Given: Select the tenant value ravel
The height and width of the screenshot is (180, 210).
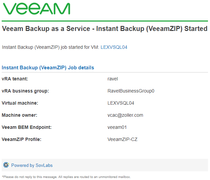Looking at the screenshot, I should pos(113,79).
